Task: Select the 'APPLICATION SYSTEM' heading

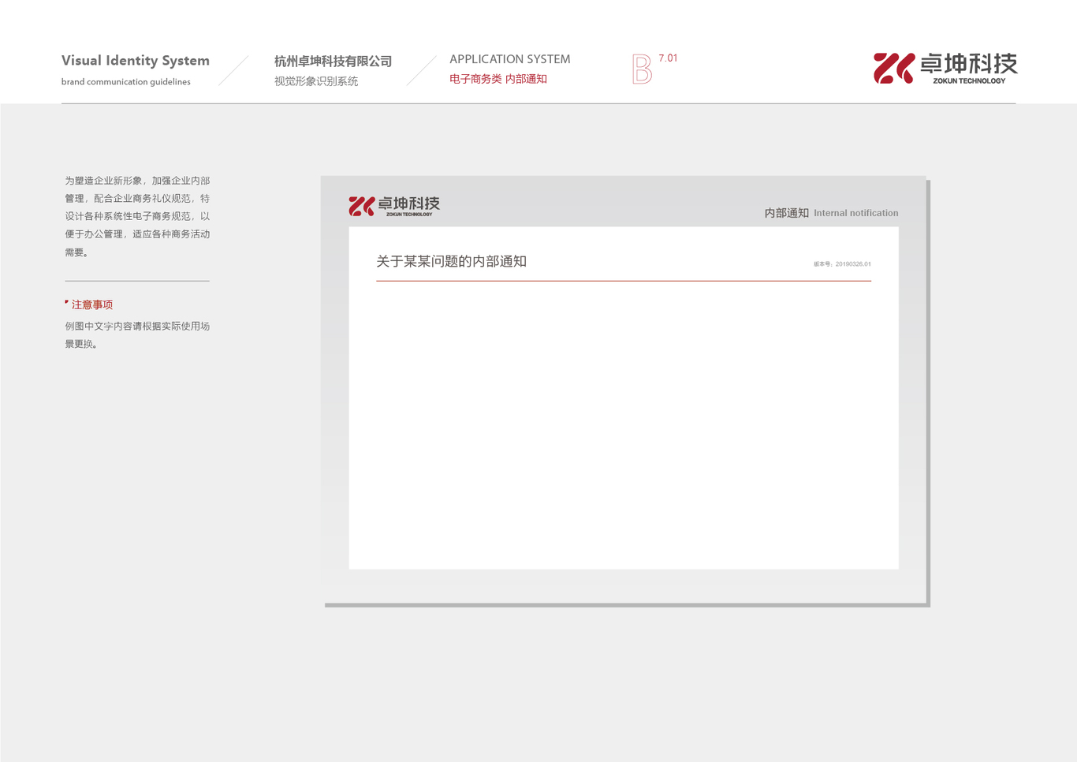Action: pyautogui.click(x=510, y=59)
